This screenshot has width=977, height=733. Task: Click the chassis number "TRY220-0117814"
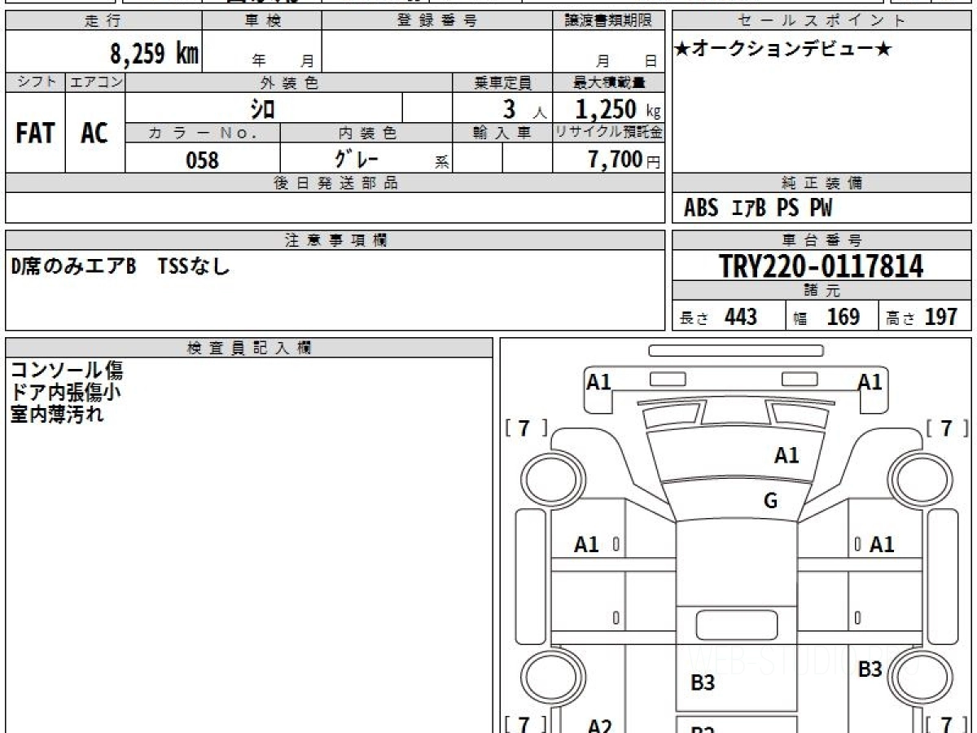click(821, 266)
